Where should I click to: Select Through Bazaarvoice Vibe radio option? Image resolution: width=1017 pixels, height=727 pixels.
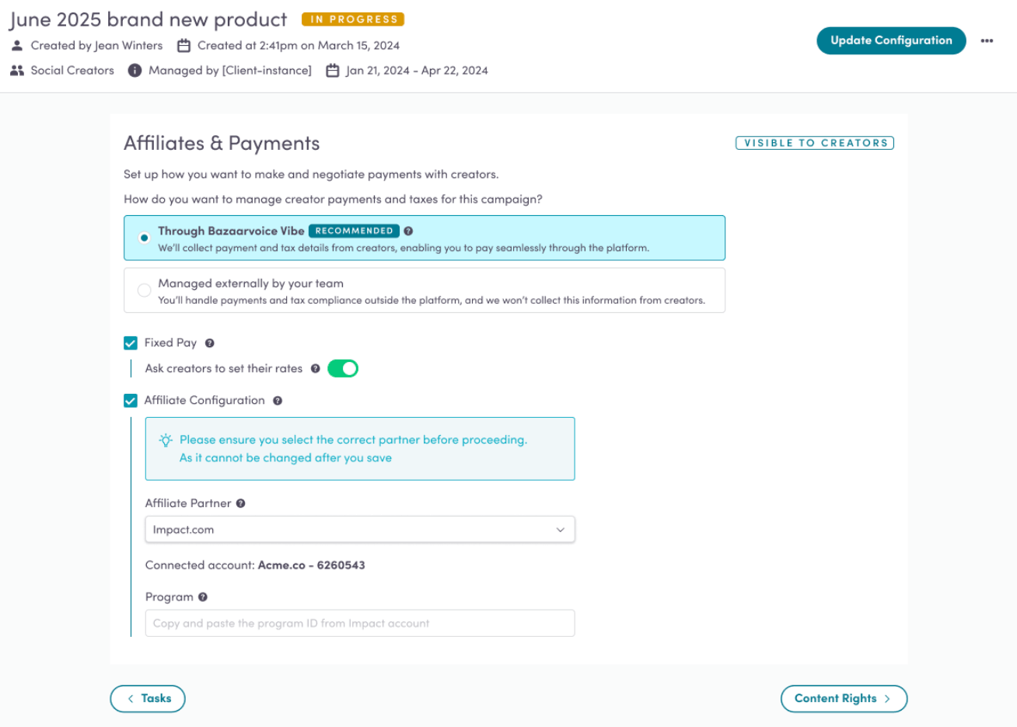pos(145,238)
